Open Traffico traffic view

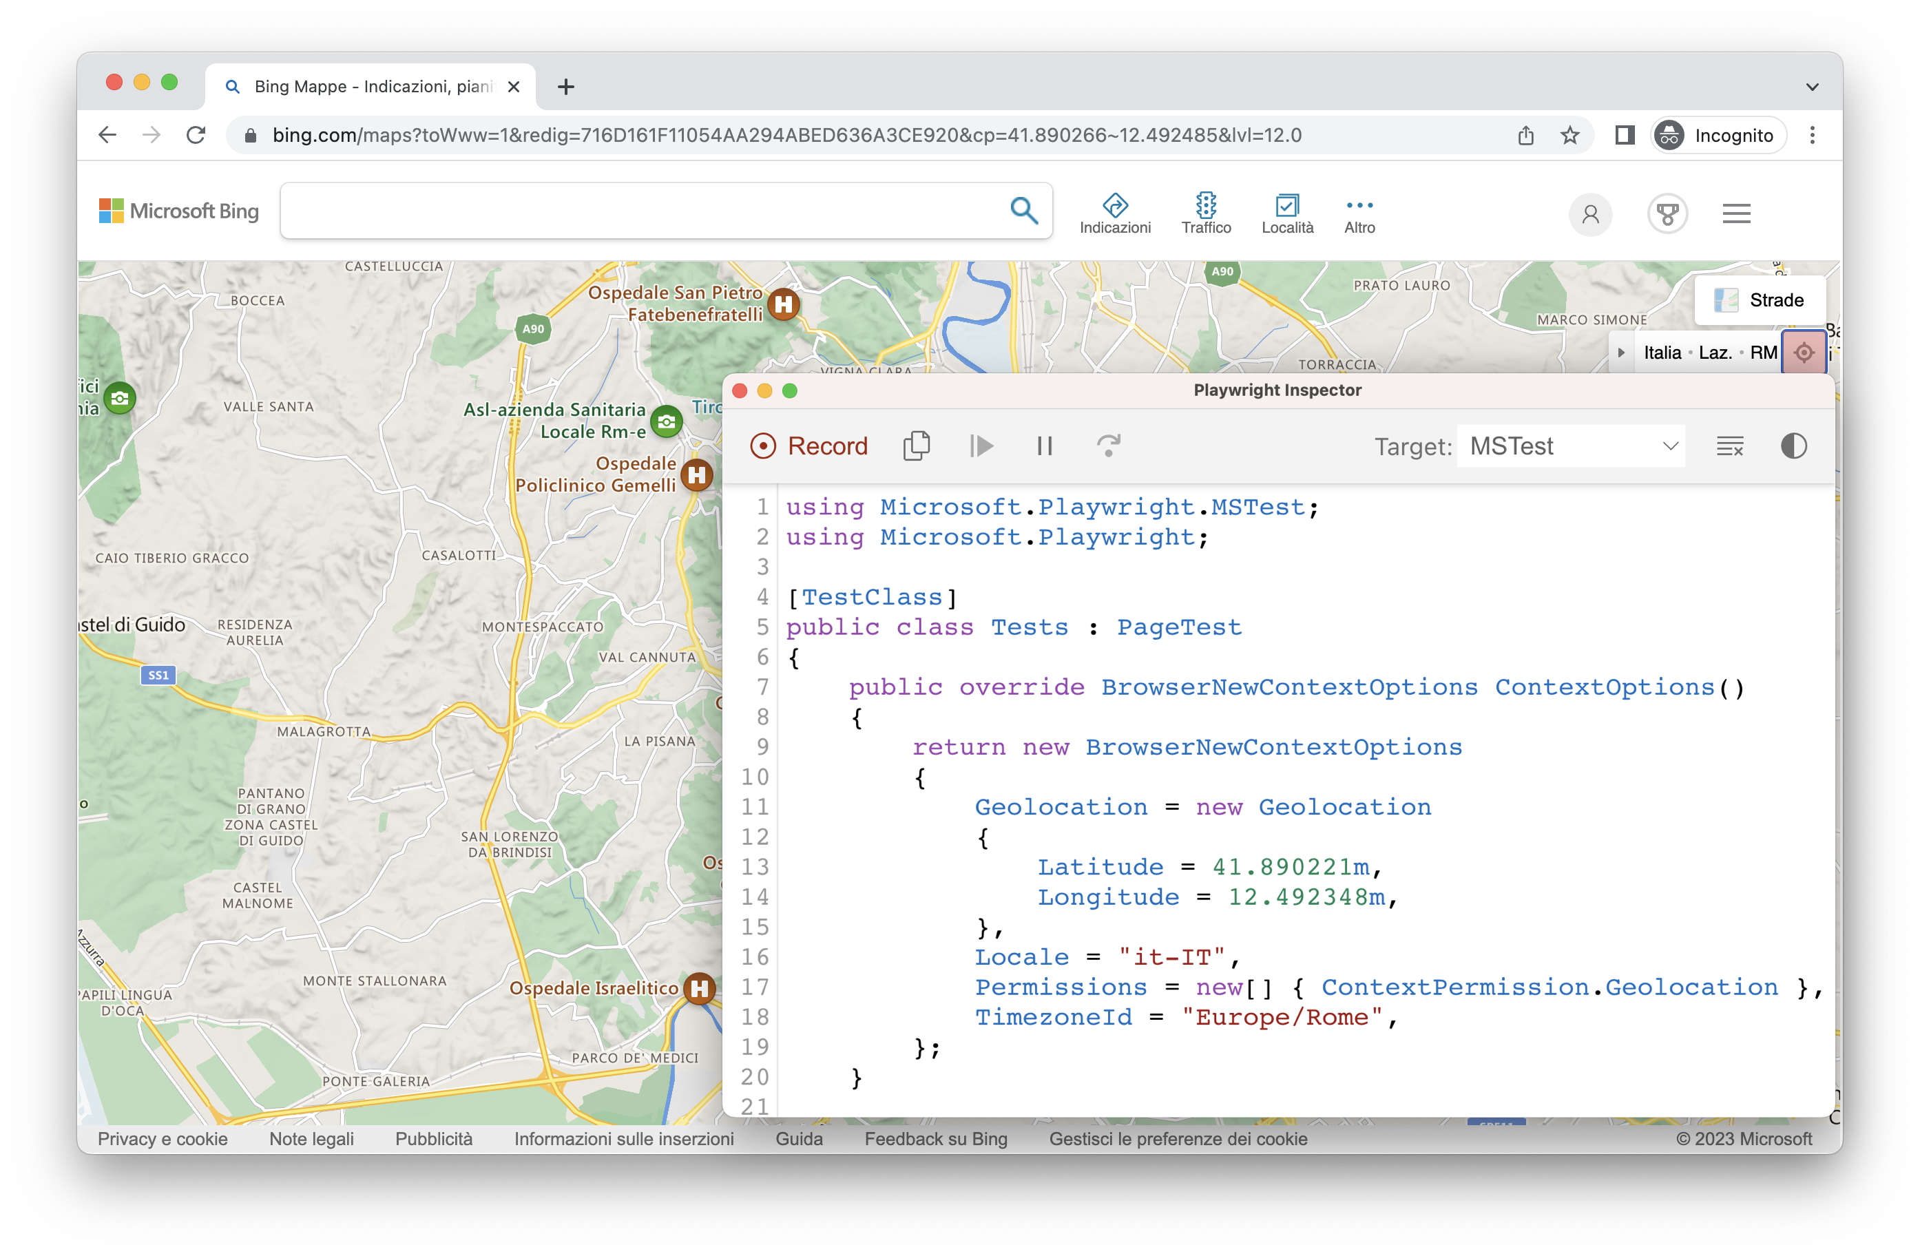pos(1206,213)
